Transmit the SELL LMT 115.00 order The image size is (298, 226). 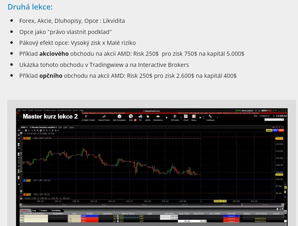(x=231, y=219)
